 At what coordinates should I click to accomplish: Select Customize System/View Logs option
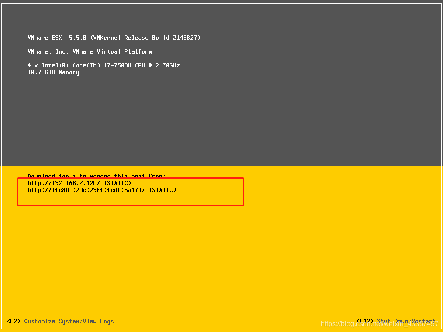(x=69, y=321)
